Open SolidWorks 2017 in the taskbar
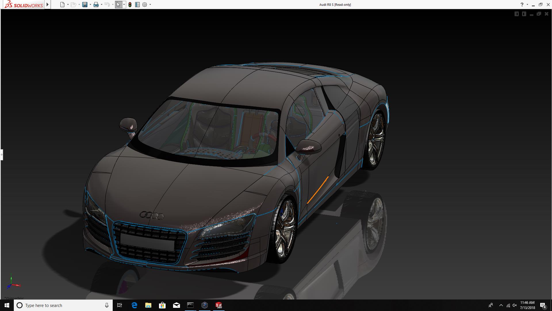The height and width of the screenshot is (311, 552). 219,305
